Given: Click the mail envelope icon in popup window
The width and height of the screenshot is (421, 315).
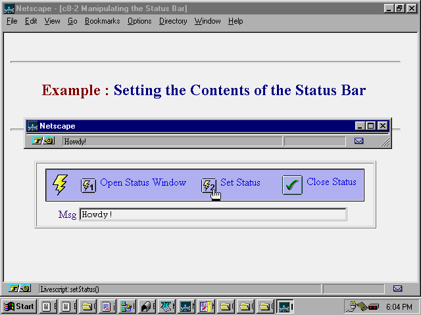Looking at the screenshot, I should (x=359, y=141).
